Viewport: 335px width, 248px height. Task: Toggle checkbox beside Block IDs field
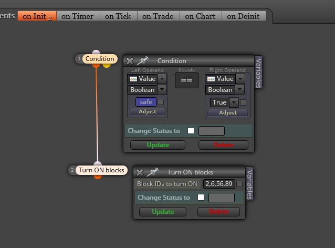coord(239,184)
